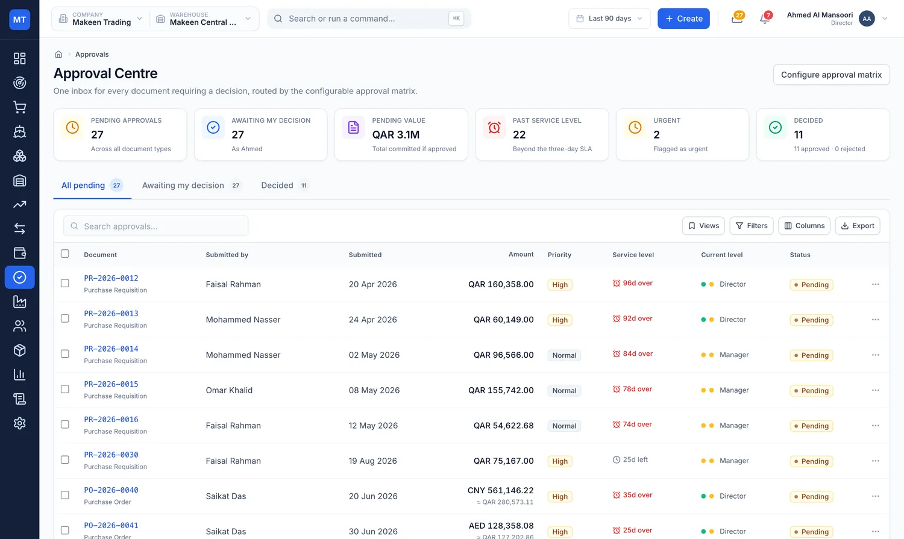Click the target icon in sidebar
The width and height of the screenshot is (904, 539).
click(x=19, y=83)
